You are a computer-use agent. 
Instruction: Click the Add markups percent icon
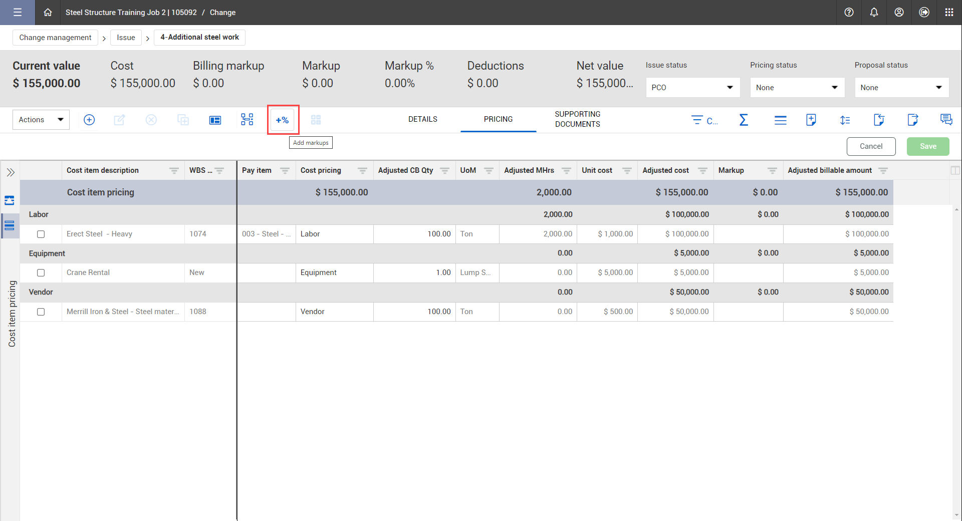(x=283, y=120)
